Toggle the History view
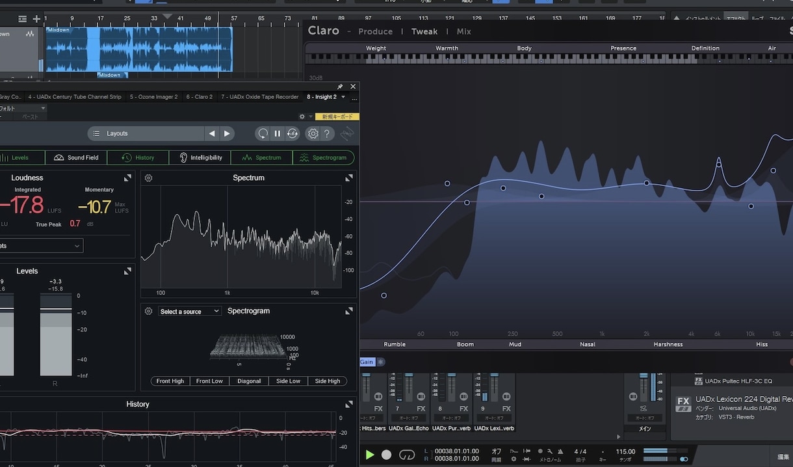This screenshot has height=467, width=793. click(138, 157)
